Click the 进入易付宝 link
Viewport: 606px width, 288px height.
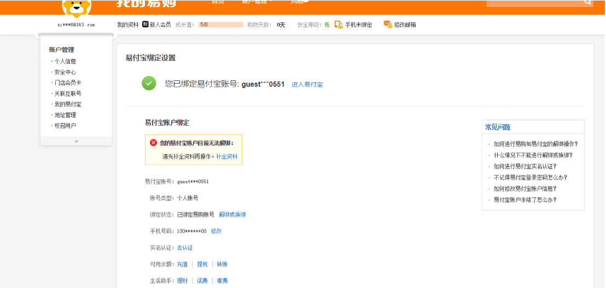[x=307, y=85]
